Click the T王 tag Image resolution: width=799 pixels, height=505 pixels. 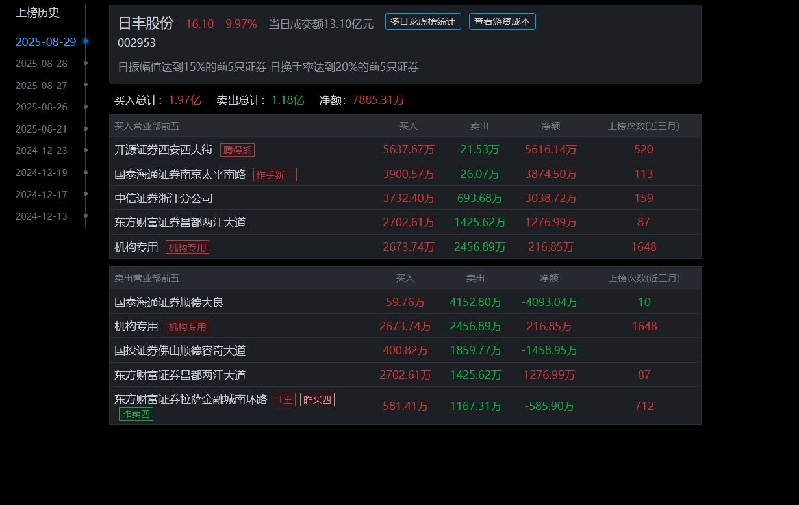pyautogui.click(x=285, y=399)
